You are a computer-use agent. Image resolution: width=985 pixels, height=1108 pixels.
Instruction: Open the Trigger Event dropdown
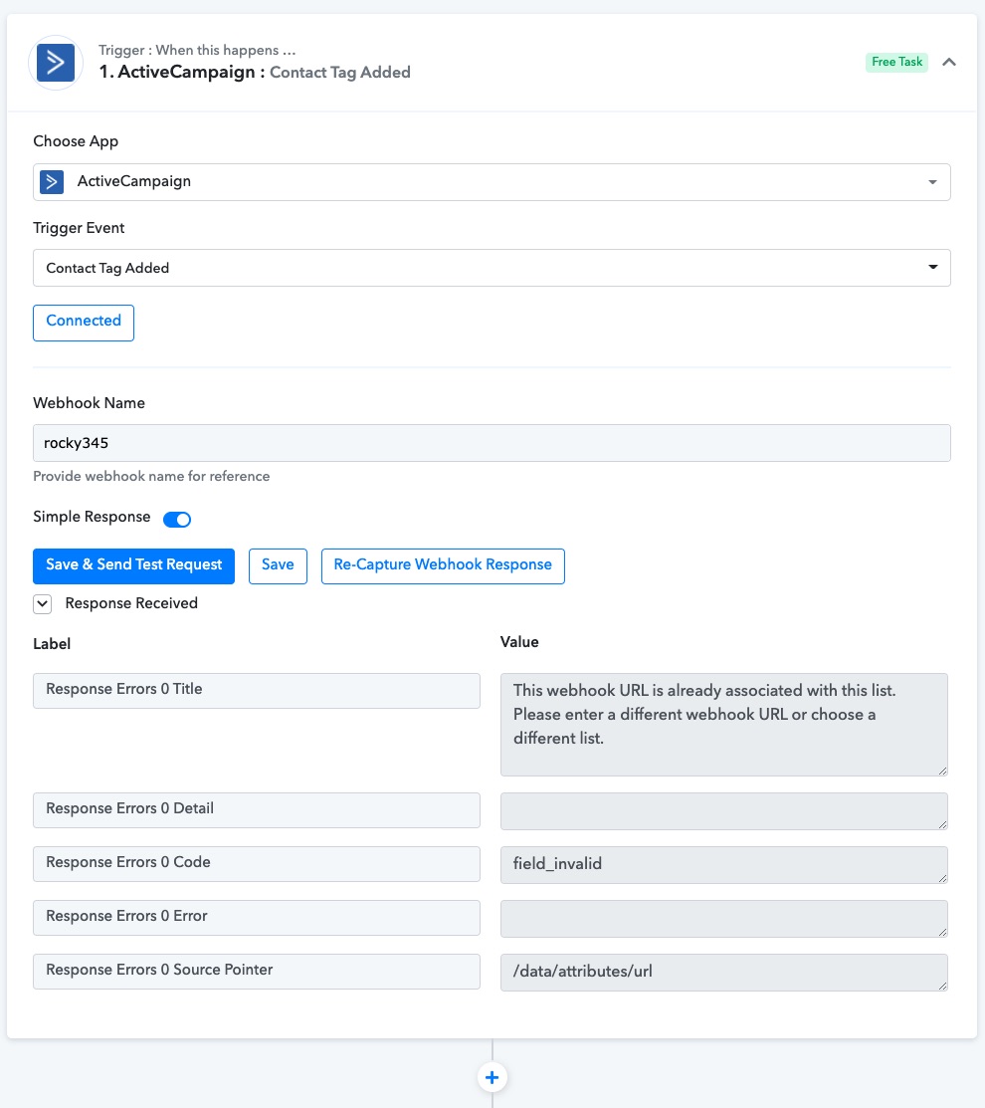tap(492, 268)
